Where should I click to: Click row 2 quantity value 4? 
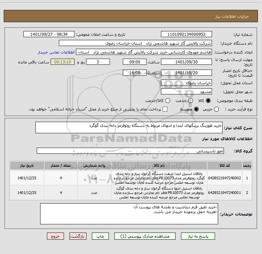(61, 193)
